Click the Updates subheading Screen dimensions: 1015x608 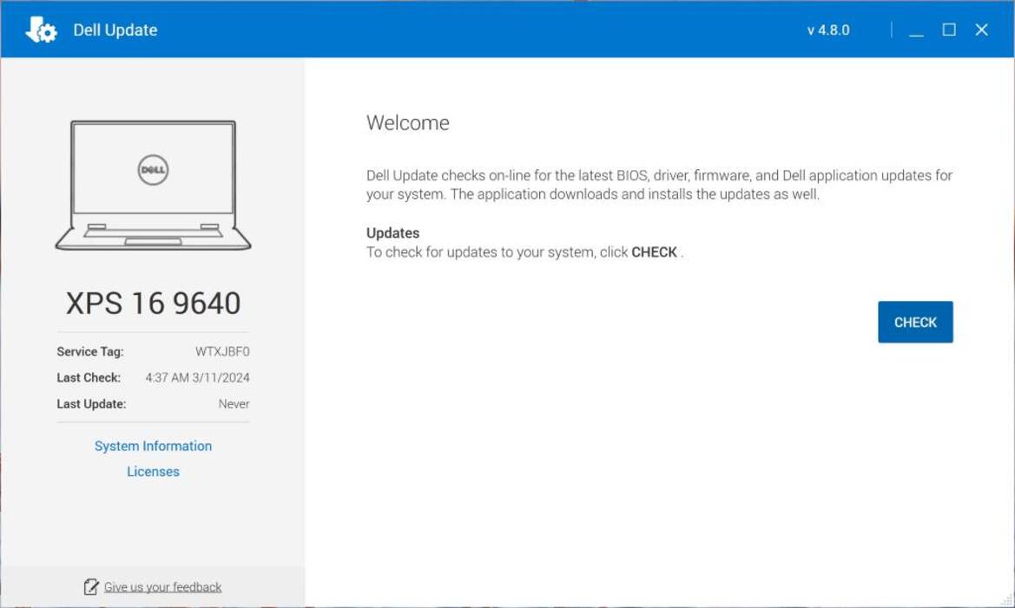[393, 232]
